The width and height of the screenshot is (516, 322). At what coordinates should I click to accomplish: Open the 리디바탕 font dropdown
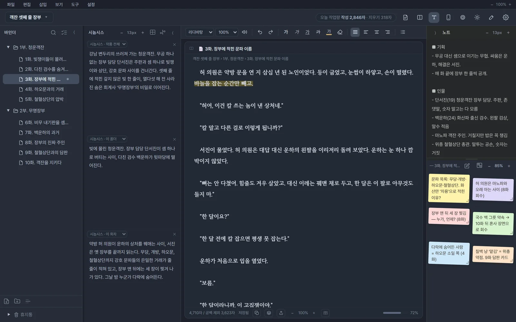click(200, 32)
